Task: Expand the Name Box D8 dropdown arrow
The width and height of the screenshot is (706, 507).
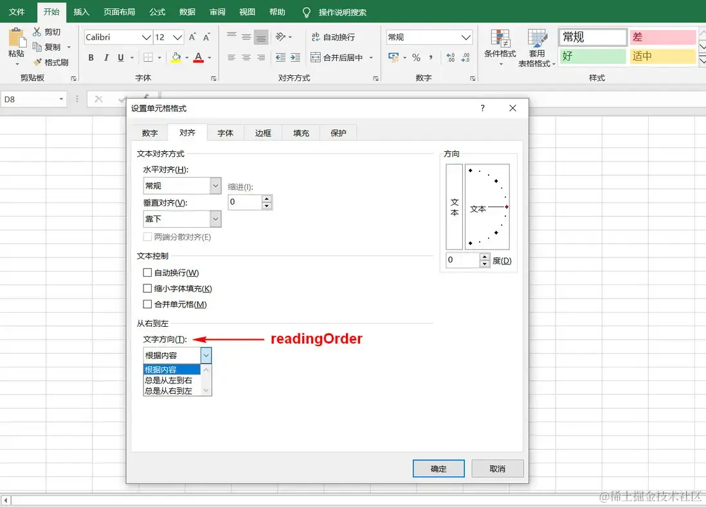Action: (61, 99)
